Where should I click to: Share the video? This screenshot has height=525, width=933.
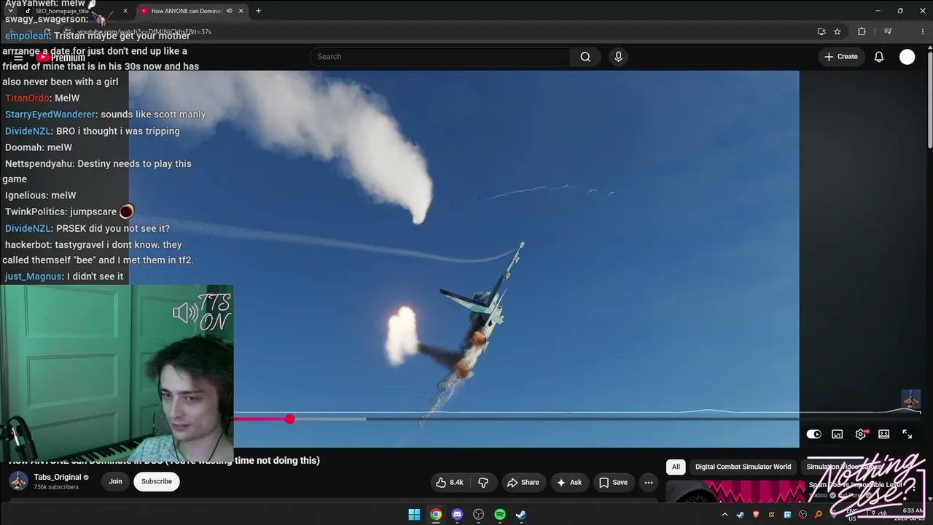click(x=523, y=482)
